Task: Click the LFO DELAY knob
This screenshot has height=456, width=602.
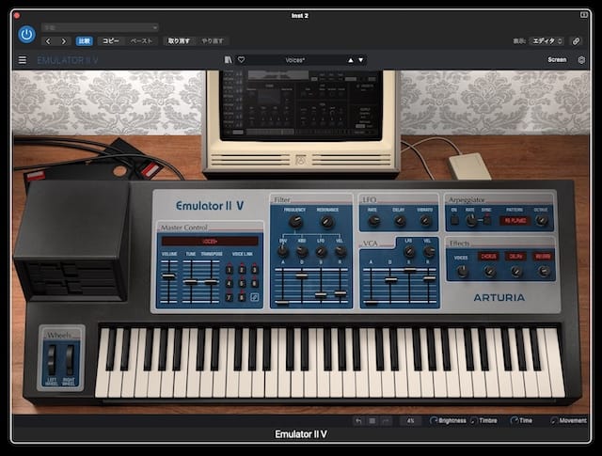Action: (x=400, y=221)
